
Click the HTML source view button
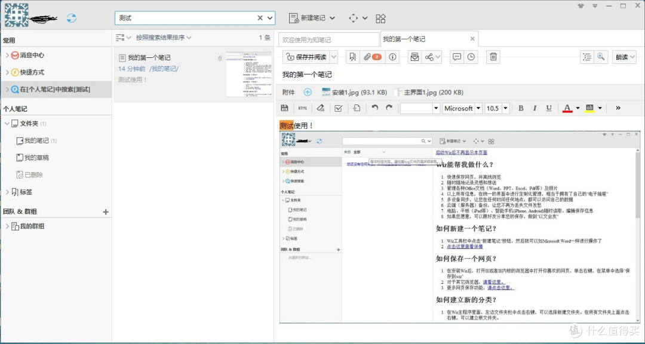point(302,108)
